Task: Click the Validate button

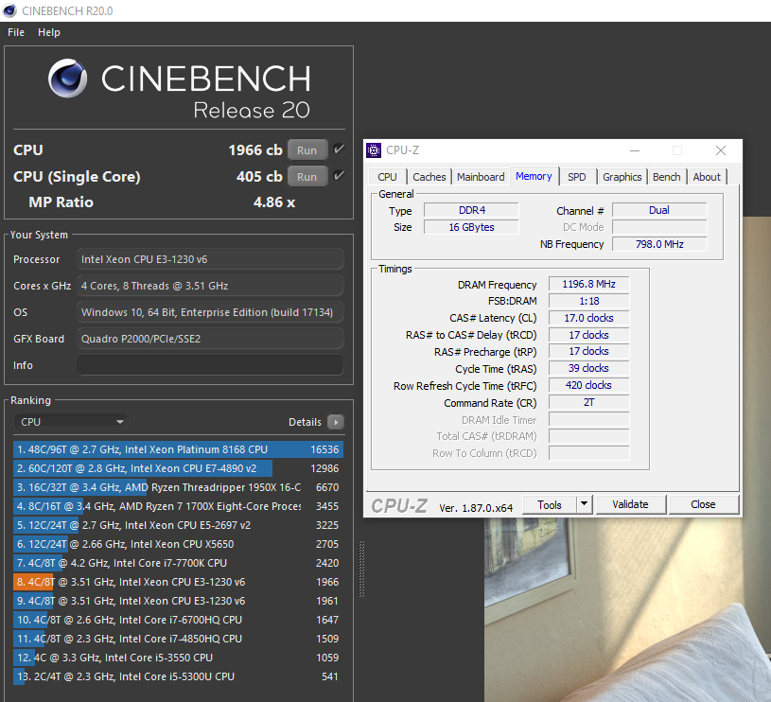Action: (630, 504)
